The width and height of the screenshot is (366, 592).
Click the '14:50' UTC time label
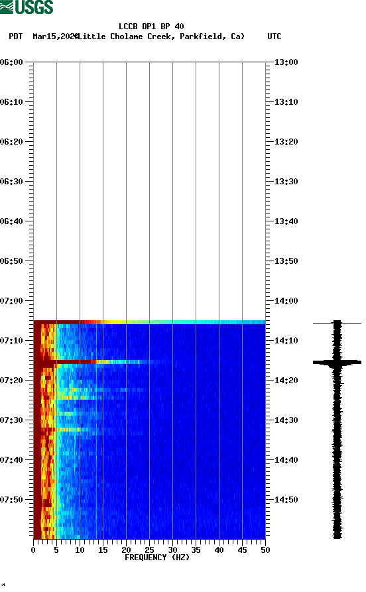coord(286,499)
